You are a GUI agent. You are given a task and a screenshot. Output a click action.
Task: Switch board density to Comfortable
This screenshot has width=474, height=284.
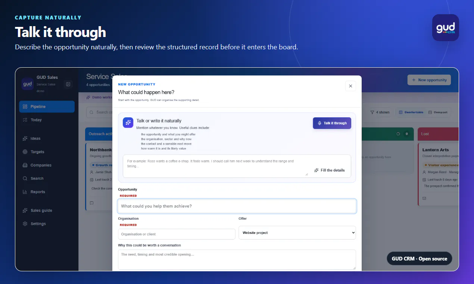click(411, 112)
